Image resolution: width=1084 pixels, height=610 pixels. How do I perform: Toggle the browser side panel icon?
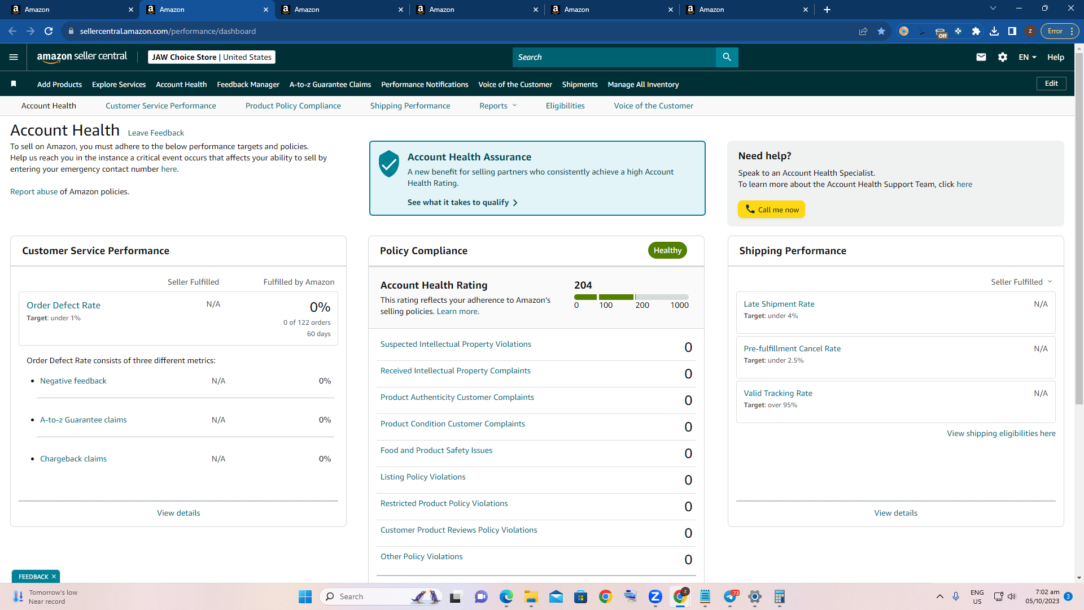tap(1012, 31)
